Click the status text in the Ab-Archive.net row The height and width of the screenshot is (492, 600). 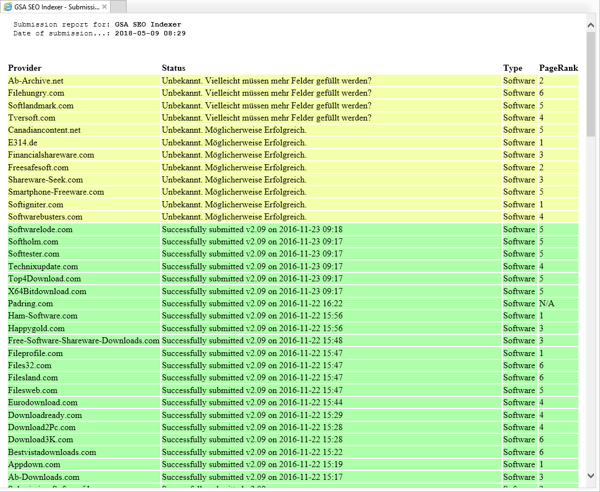click(x=267, y=81)
